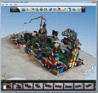Click the YouTube upload icon
Screen dimensions: 98x93
click(x=59, y=9)
